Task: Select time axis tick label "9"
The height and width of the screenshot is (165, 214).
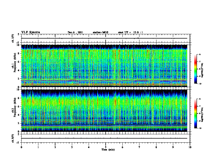Action: [x=173, y=147]
